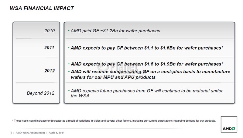The height and width of the screenshot is (138, 243).
Task: Click the cost-plus basis compensation bullet text
Action: pyautogui.click(x=149, y=74)
